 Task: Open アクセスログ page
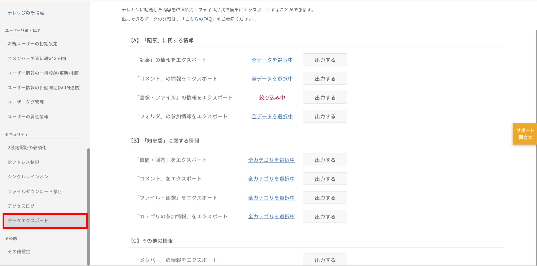coord(21,206)
